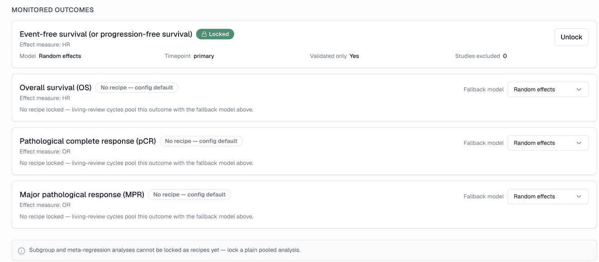Click the Overall survival 'No recipe — config default' badge
599x262 pixels.
pos(137,88)
